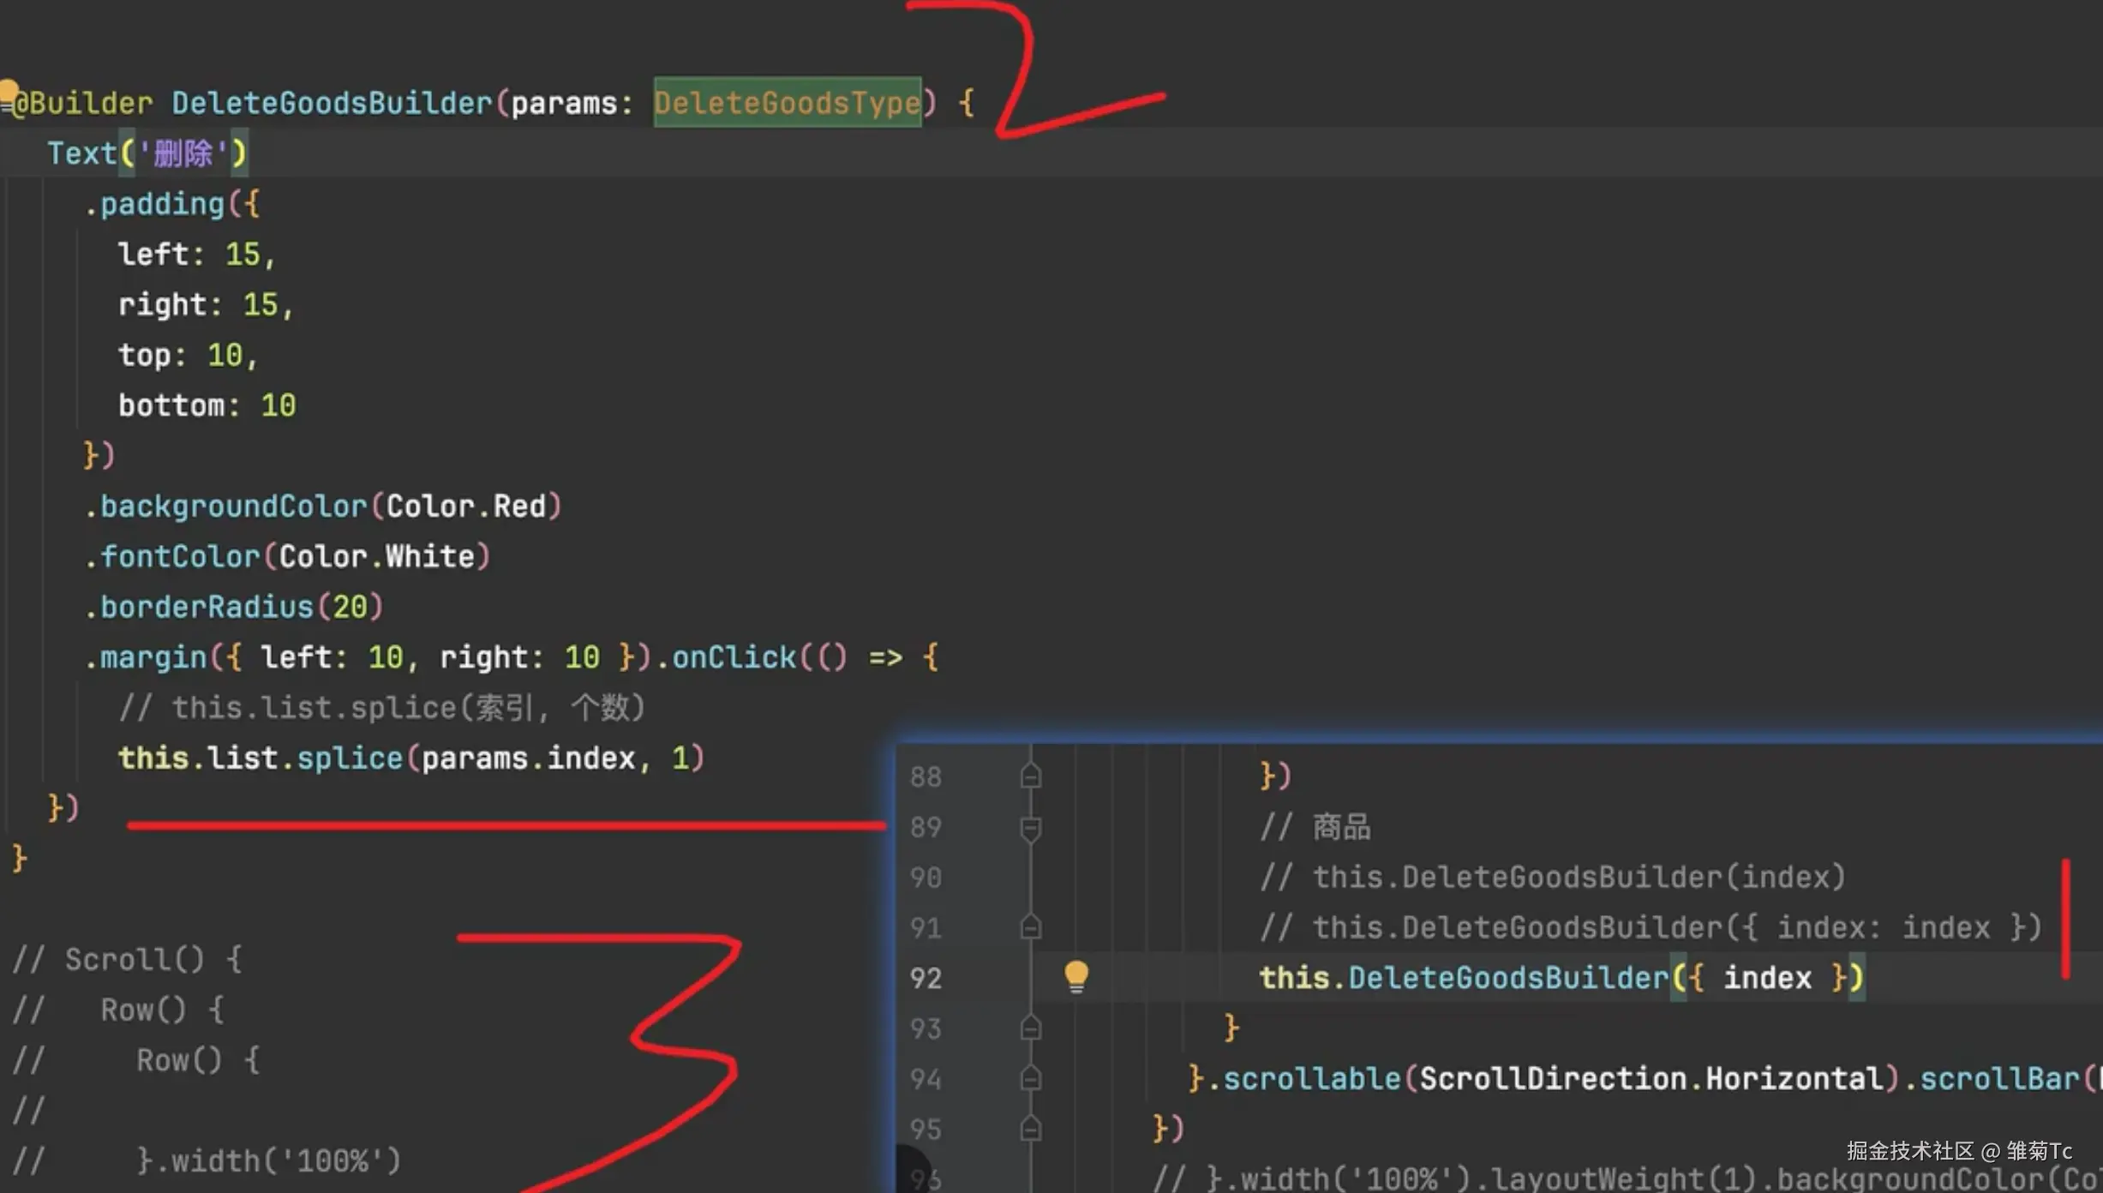
Task: Click the lightbulb beside the @Builder decorator
Action: pyautogui.click(x=8, y=92)
